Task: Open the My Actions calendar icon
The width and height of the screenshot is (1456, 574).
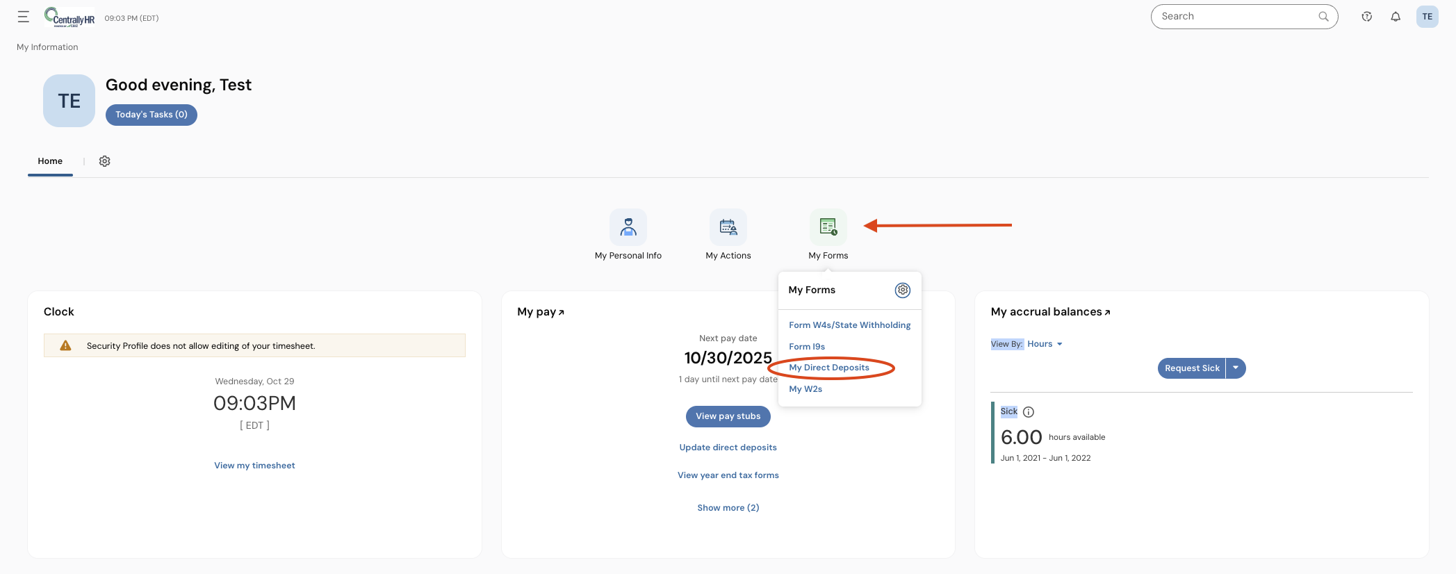Action: point(728,227)
